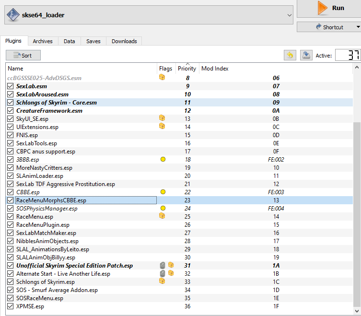The image size is (361, 316).
Task: Click the yellow flag on SOSPhysicsManager.esp
Action: [x=163, y=208]
